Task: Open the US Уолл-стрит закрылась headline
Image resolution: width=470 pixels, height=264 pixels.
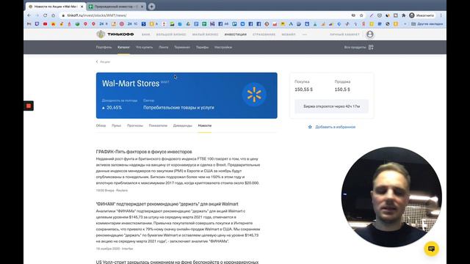Action: point(177,262)
